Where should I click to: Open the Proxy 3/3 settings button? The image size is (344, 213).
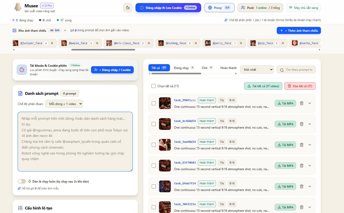219,8
